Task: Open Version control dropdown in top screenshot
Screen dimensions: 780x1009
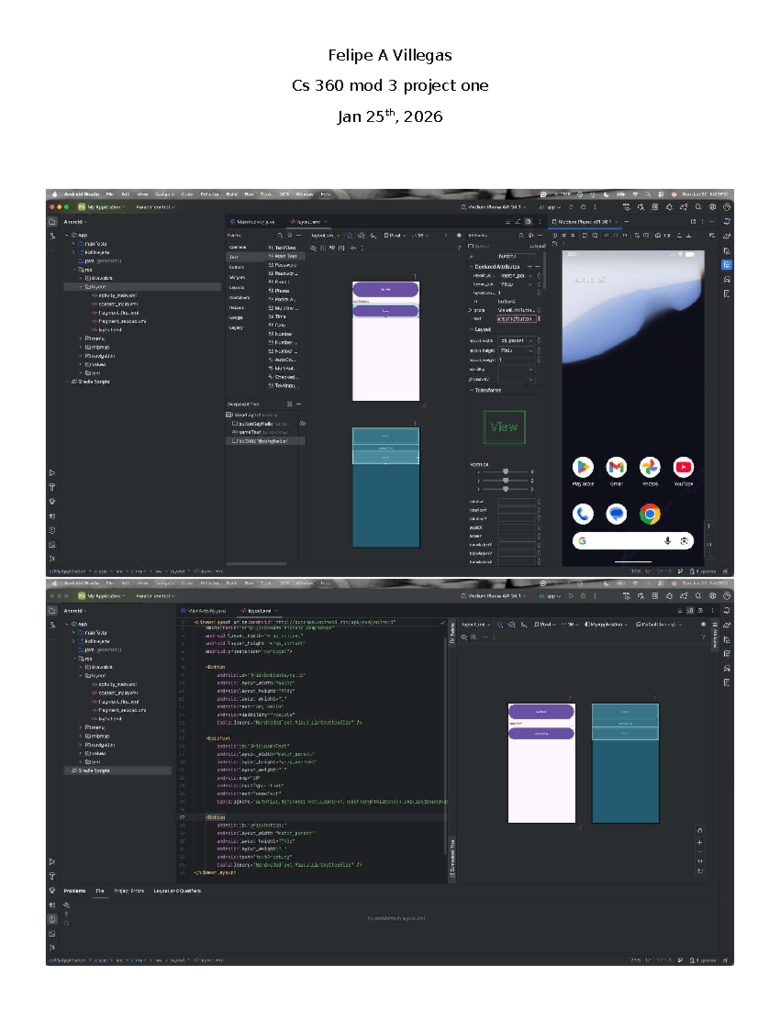Action: coord(155,207)
